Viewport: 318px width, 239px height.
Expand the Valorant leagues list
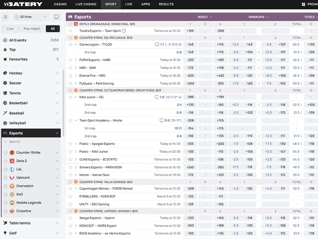pyautogui.click(x=57, y=178)
